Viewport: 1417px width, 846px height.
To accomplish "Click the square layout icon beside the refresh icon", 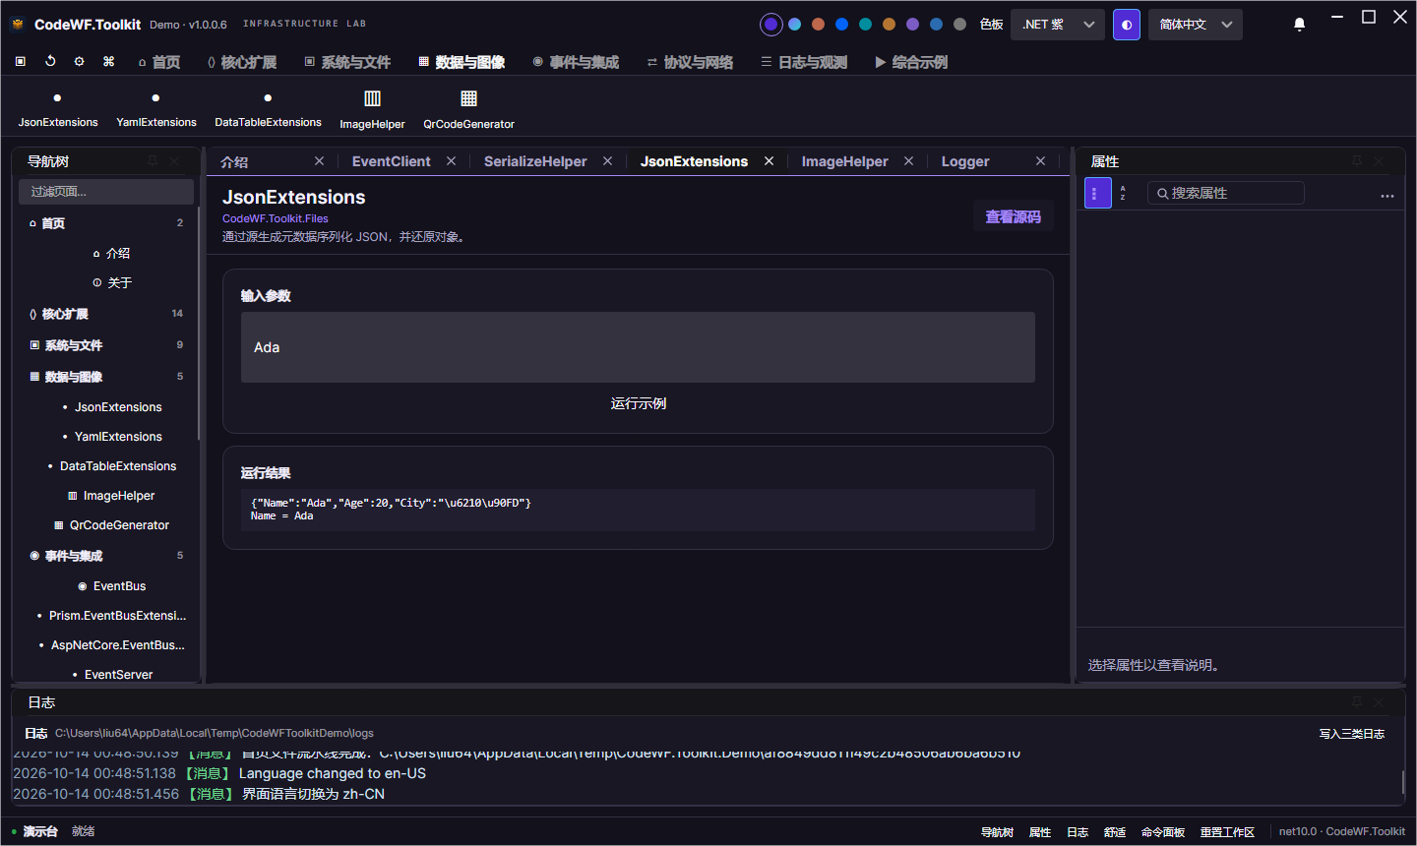I will [21, 62].
